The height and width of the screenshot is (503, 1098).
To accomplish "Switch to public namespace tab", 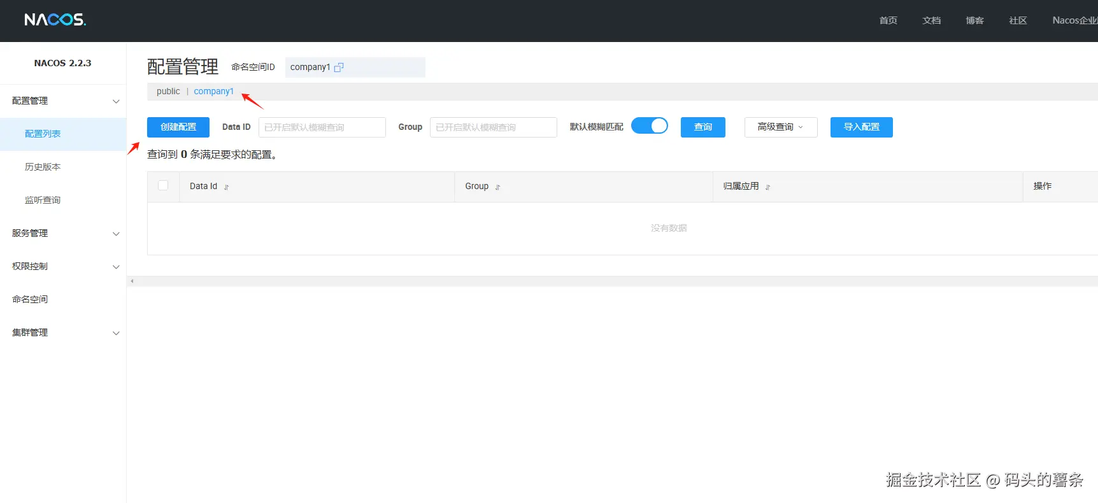I will [168, 91].
